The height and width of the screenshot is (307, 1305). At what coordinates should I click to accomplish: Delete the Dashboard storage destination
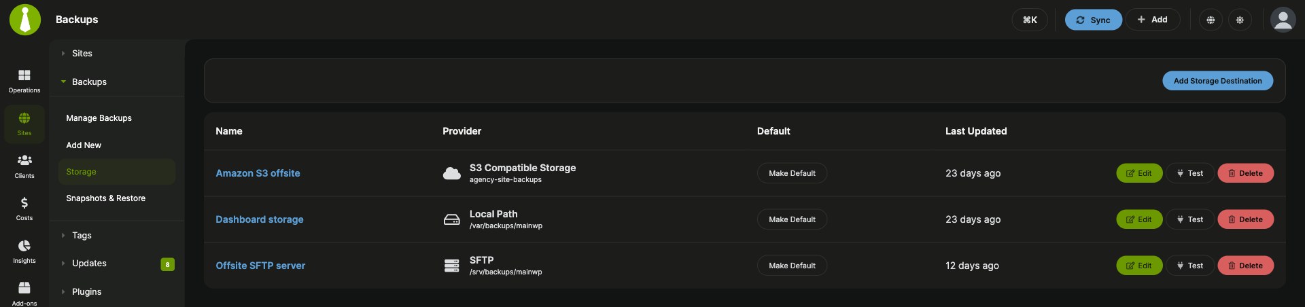coord(1245,219)
